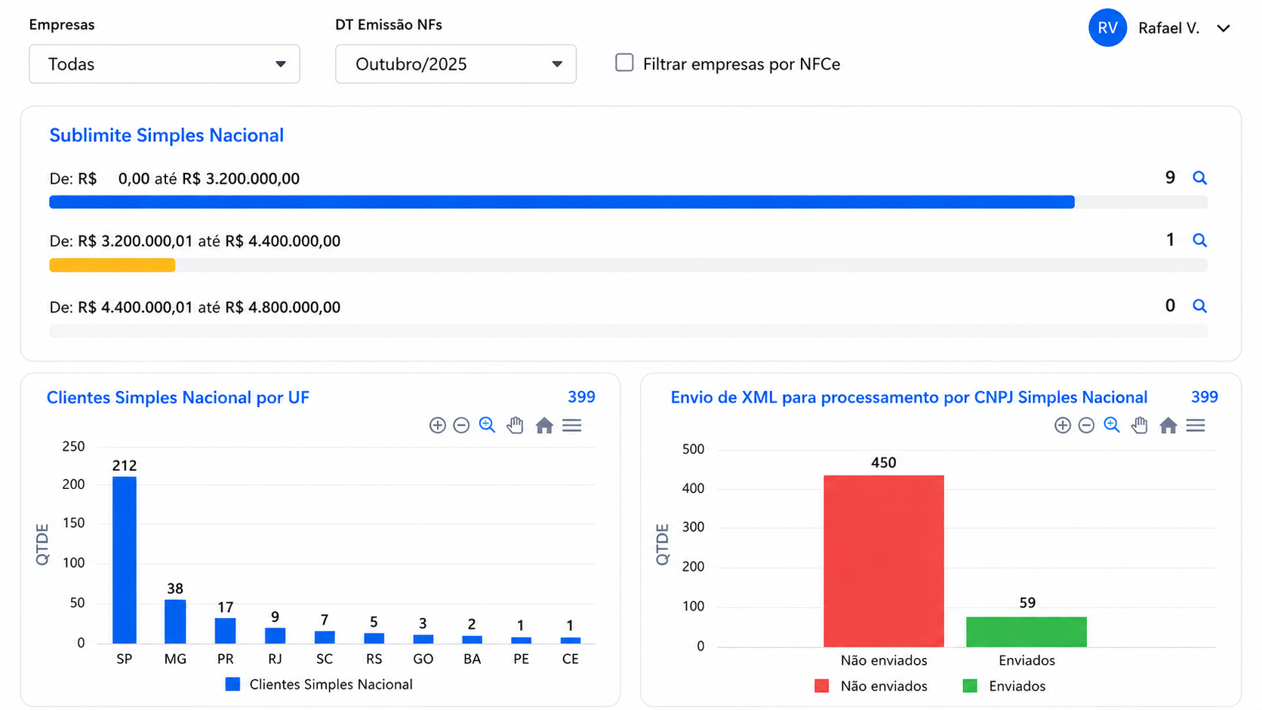Select the selection zoom tool on UF chart

point(487,426)
